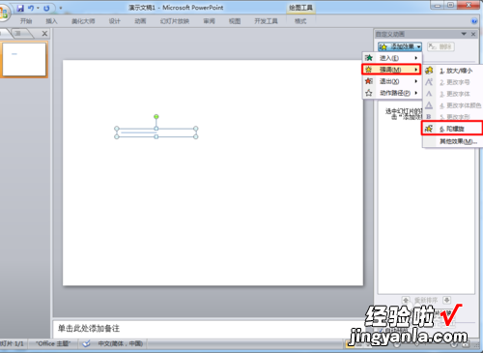Choose the 更改字体 effect

(x=453, y=94)
